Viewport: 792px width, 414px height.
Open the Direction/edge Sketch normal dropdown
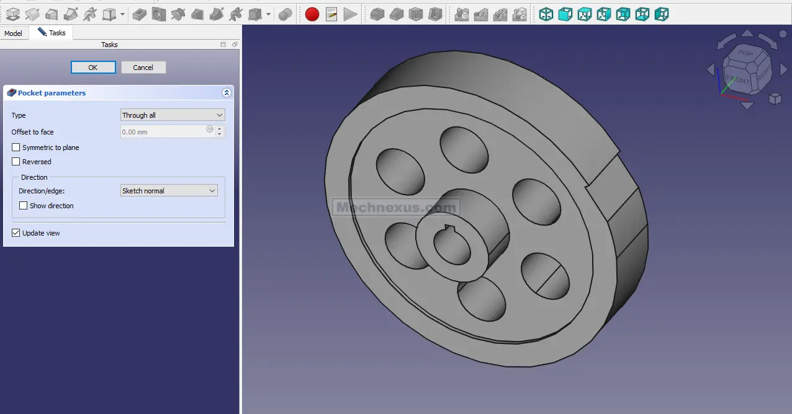[169, 191]
